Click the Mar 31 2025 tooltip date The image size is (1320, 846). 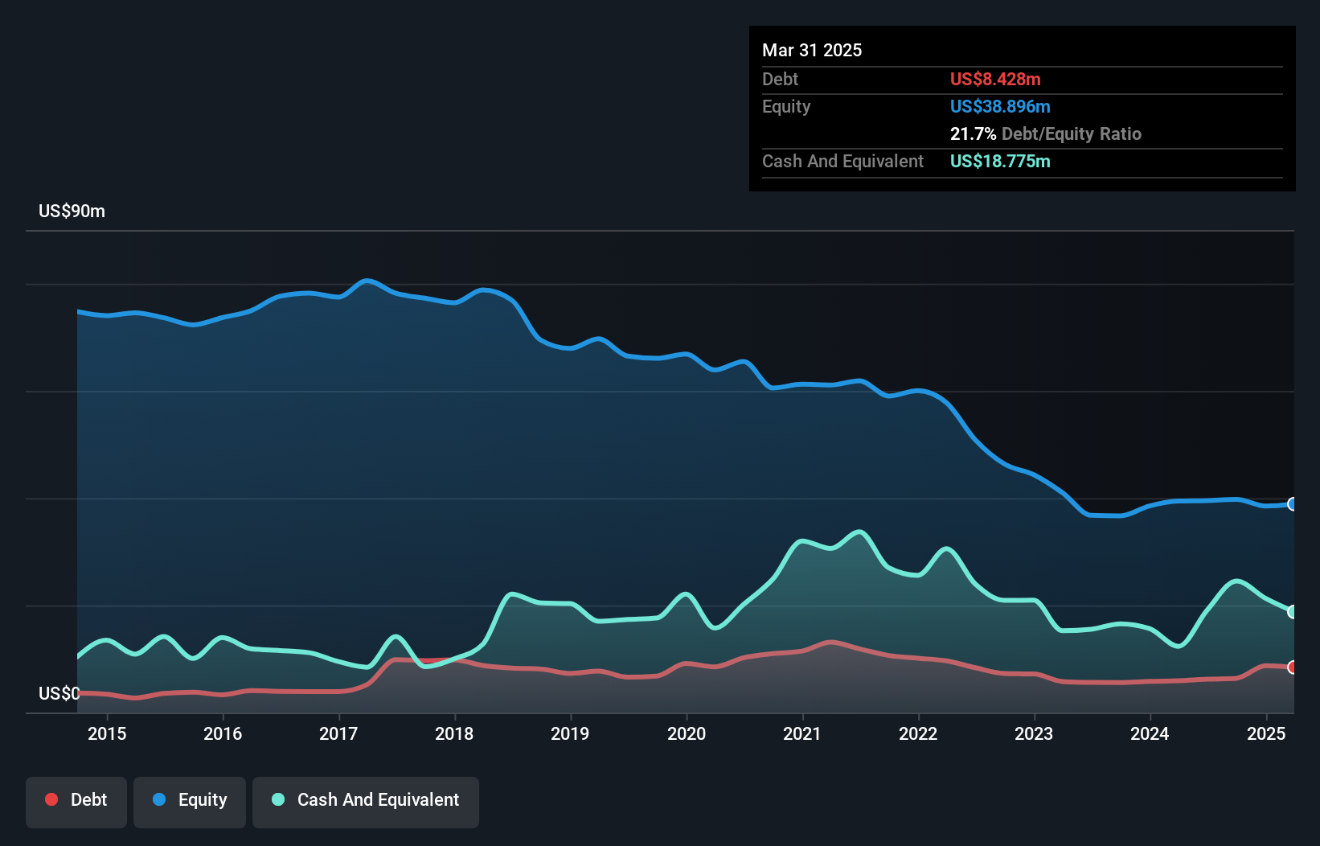click(x=812, y=51)
